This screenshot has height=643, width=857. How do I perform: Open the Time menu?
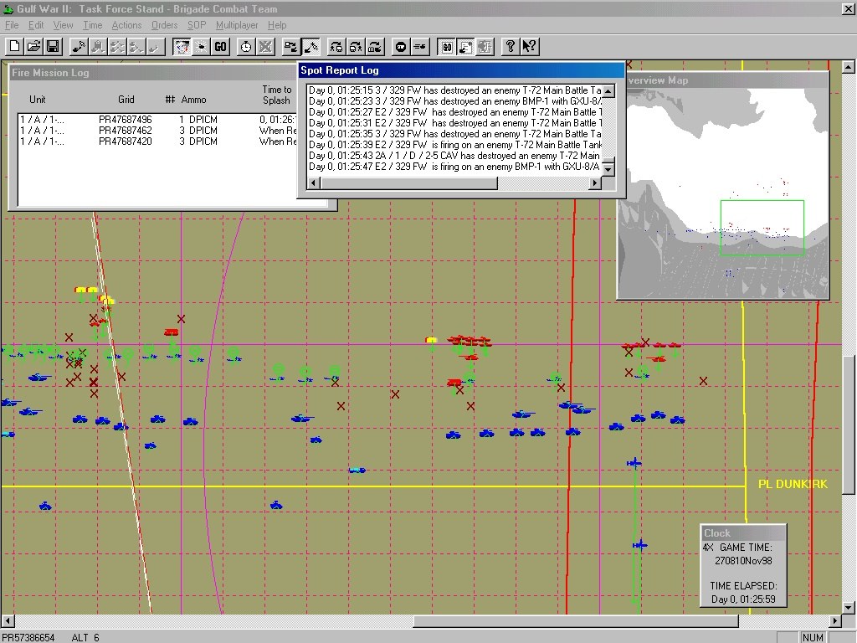tap(92, 25)
